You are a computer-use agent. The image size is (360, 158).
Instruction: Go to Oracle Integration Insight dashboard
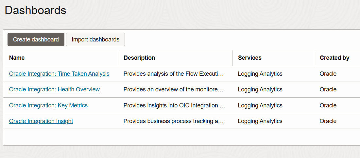41,121
